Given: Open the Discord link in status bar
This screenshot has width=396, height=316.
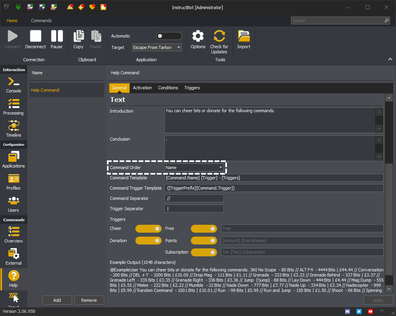Looking at the screenshot, I should (x=348, y=312).
